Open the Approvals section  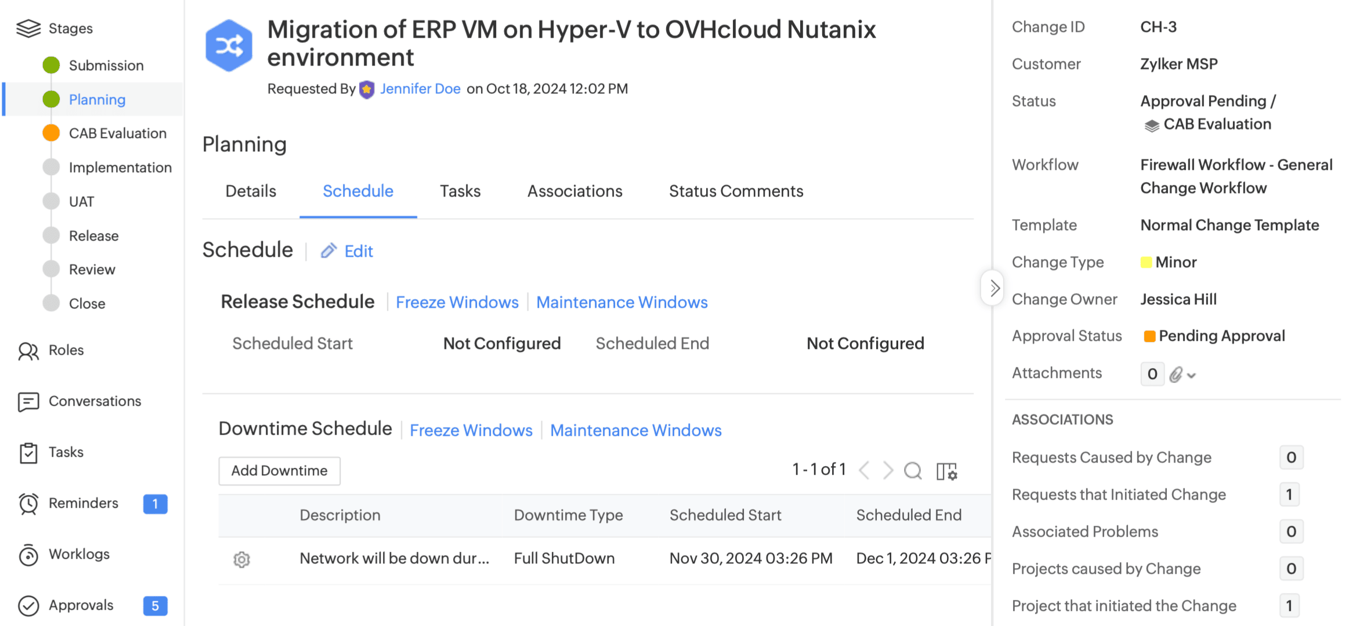81,605
